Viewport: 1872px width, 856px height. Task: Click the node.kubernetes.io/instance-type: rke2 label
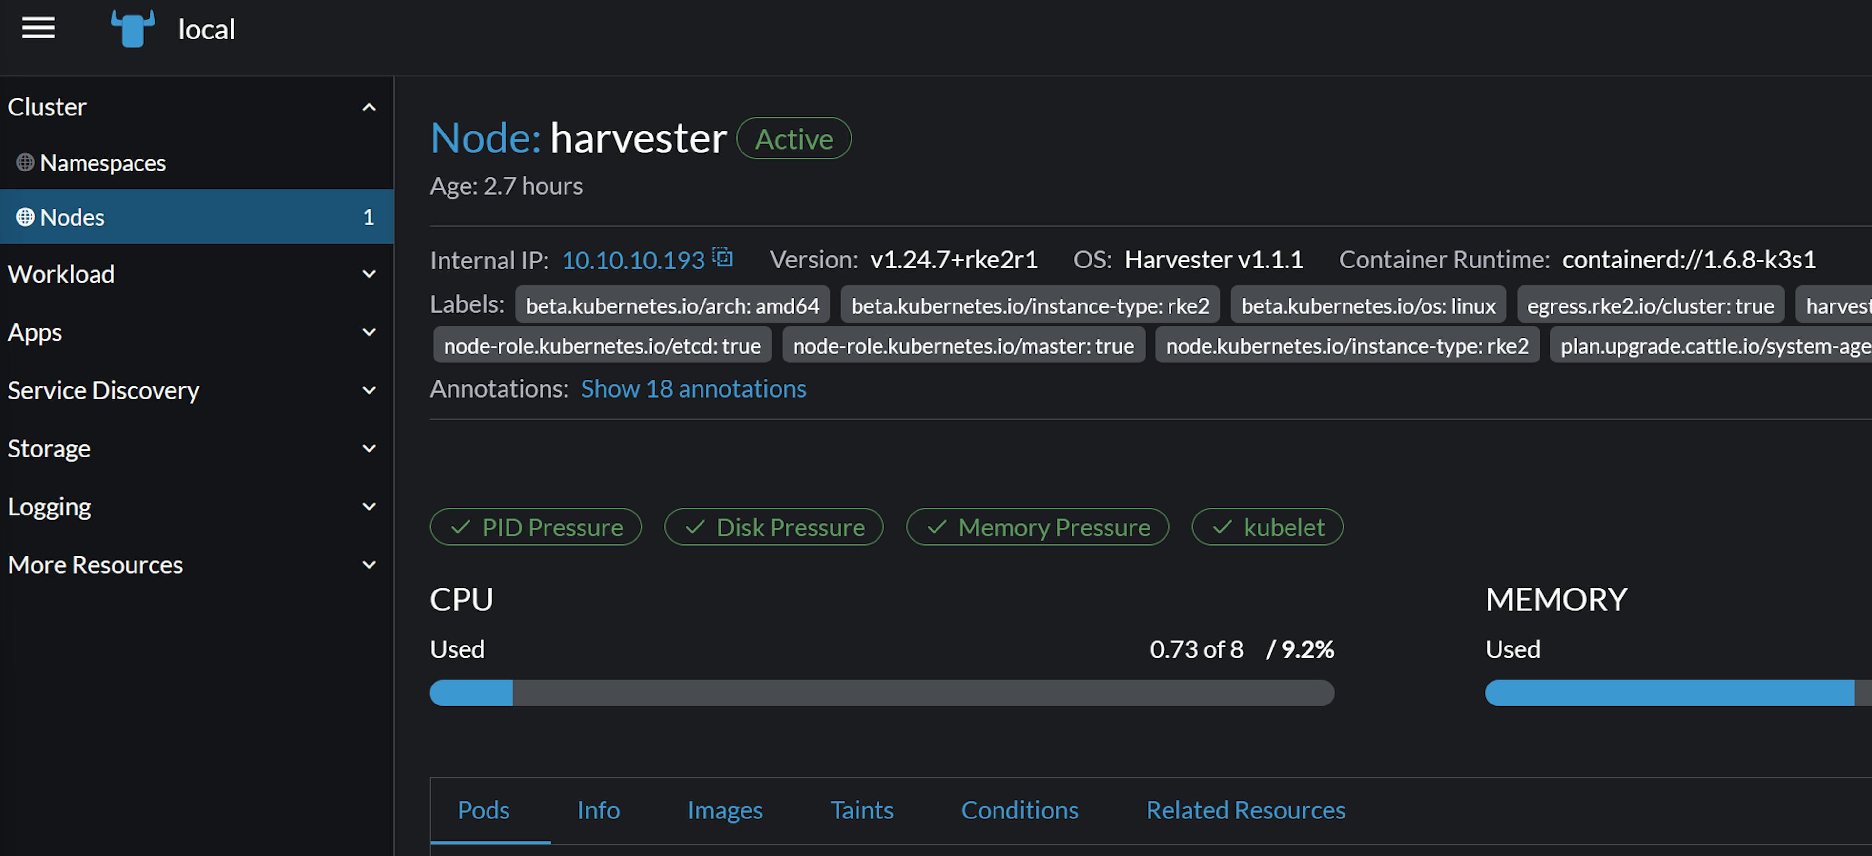[1347, 345]
